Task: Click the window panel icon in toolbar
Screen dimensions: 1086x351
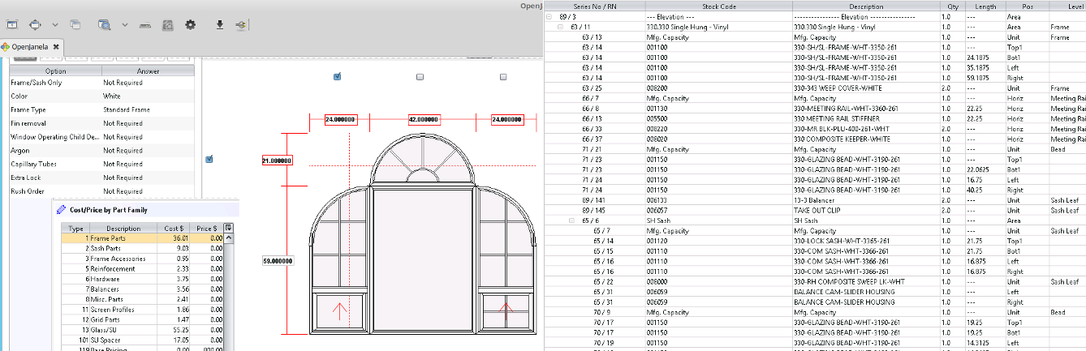Action: point(12,25)
